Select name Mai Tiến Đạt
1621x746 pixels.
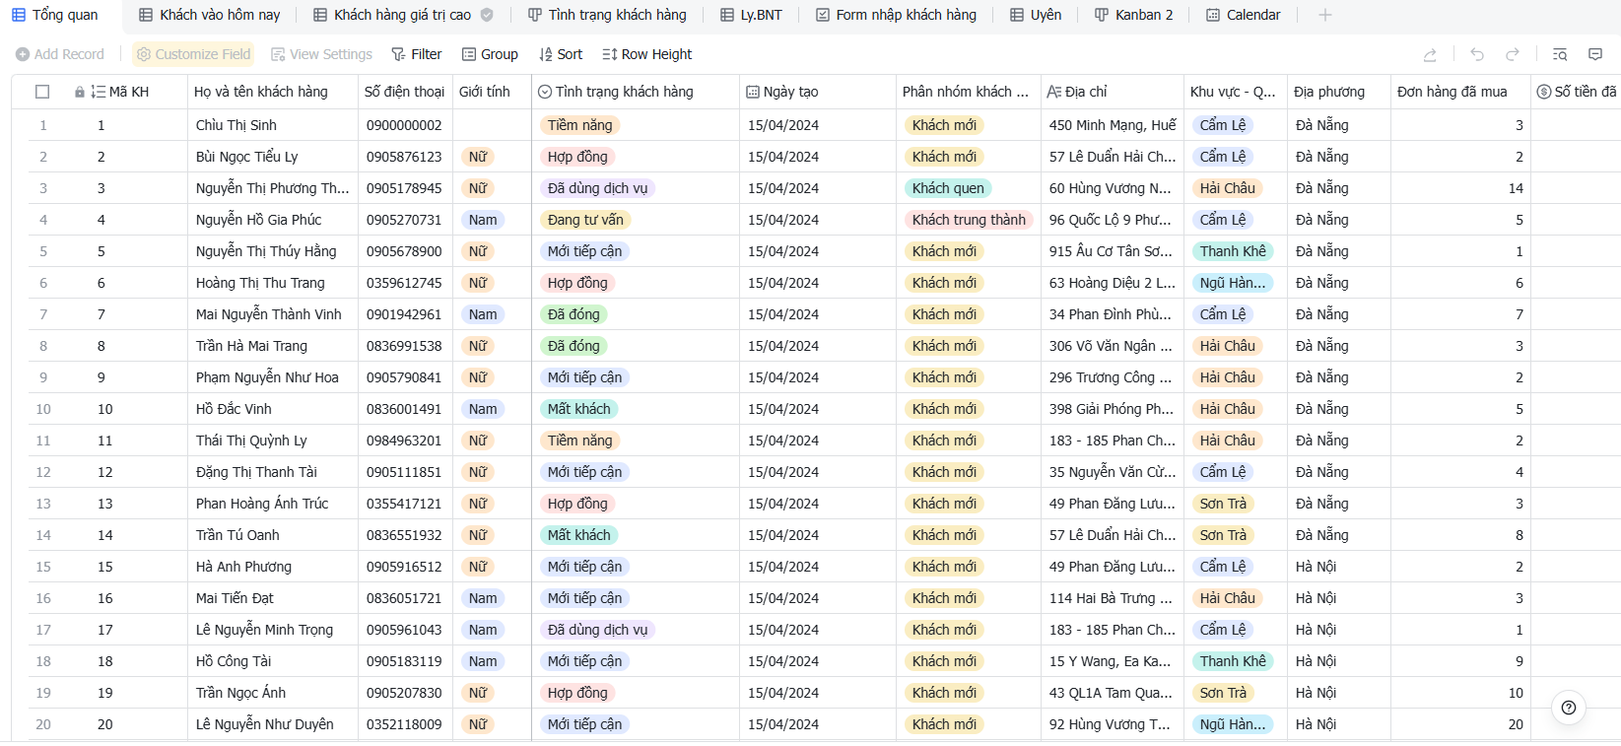pos(235,598)
